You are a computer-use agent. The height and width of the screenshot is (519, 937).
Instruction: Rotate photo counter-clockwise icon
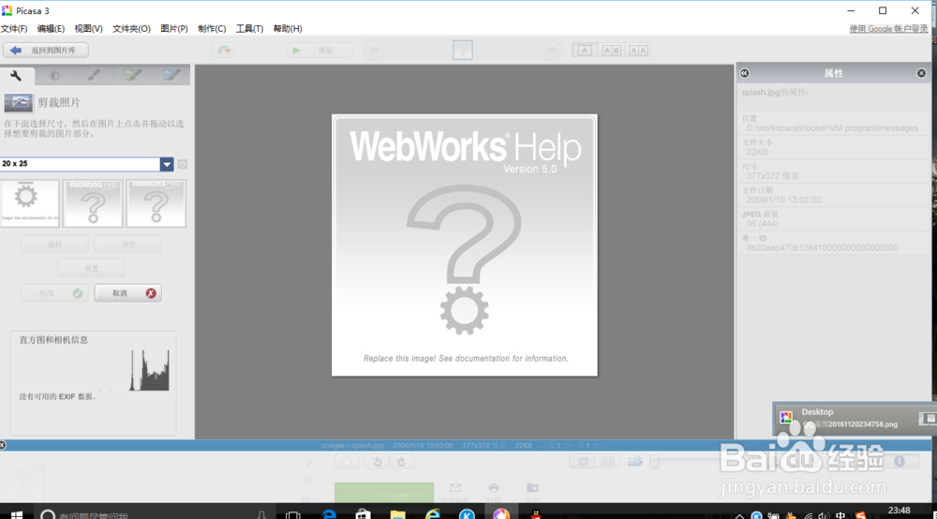coord(378,462)
